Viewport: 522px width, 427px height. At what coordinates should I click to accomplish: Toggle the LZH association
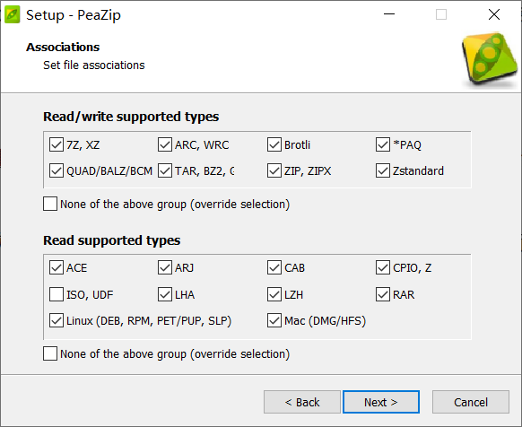[x=274, y=294]
